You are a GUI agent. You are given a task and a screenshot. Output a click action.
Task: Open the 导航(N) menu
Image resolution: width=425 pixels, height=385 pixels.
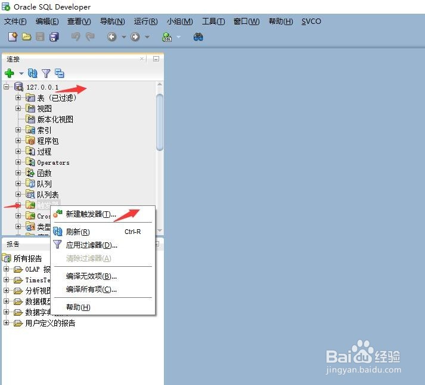[x=113, y=21]
